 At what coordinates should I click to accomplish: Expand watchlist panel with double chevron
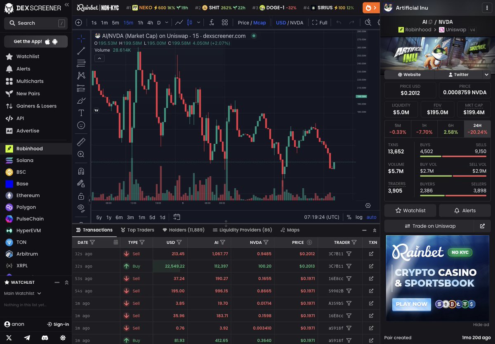[66, 282]
